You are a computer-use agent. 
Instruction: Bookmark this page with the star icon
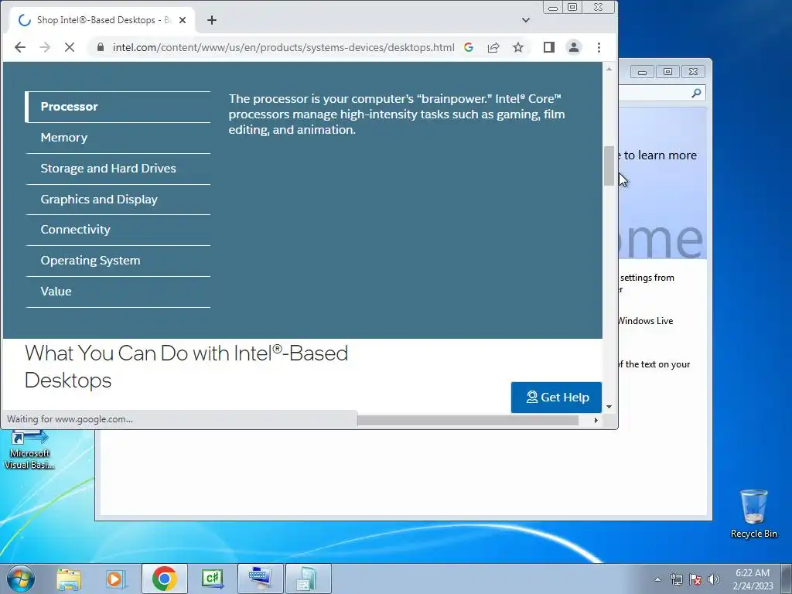coord(518,47)
